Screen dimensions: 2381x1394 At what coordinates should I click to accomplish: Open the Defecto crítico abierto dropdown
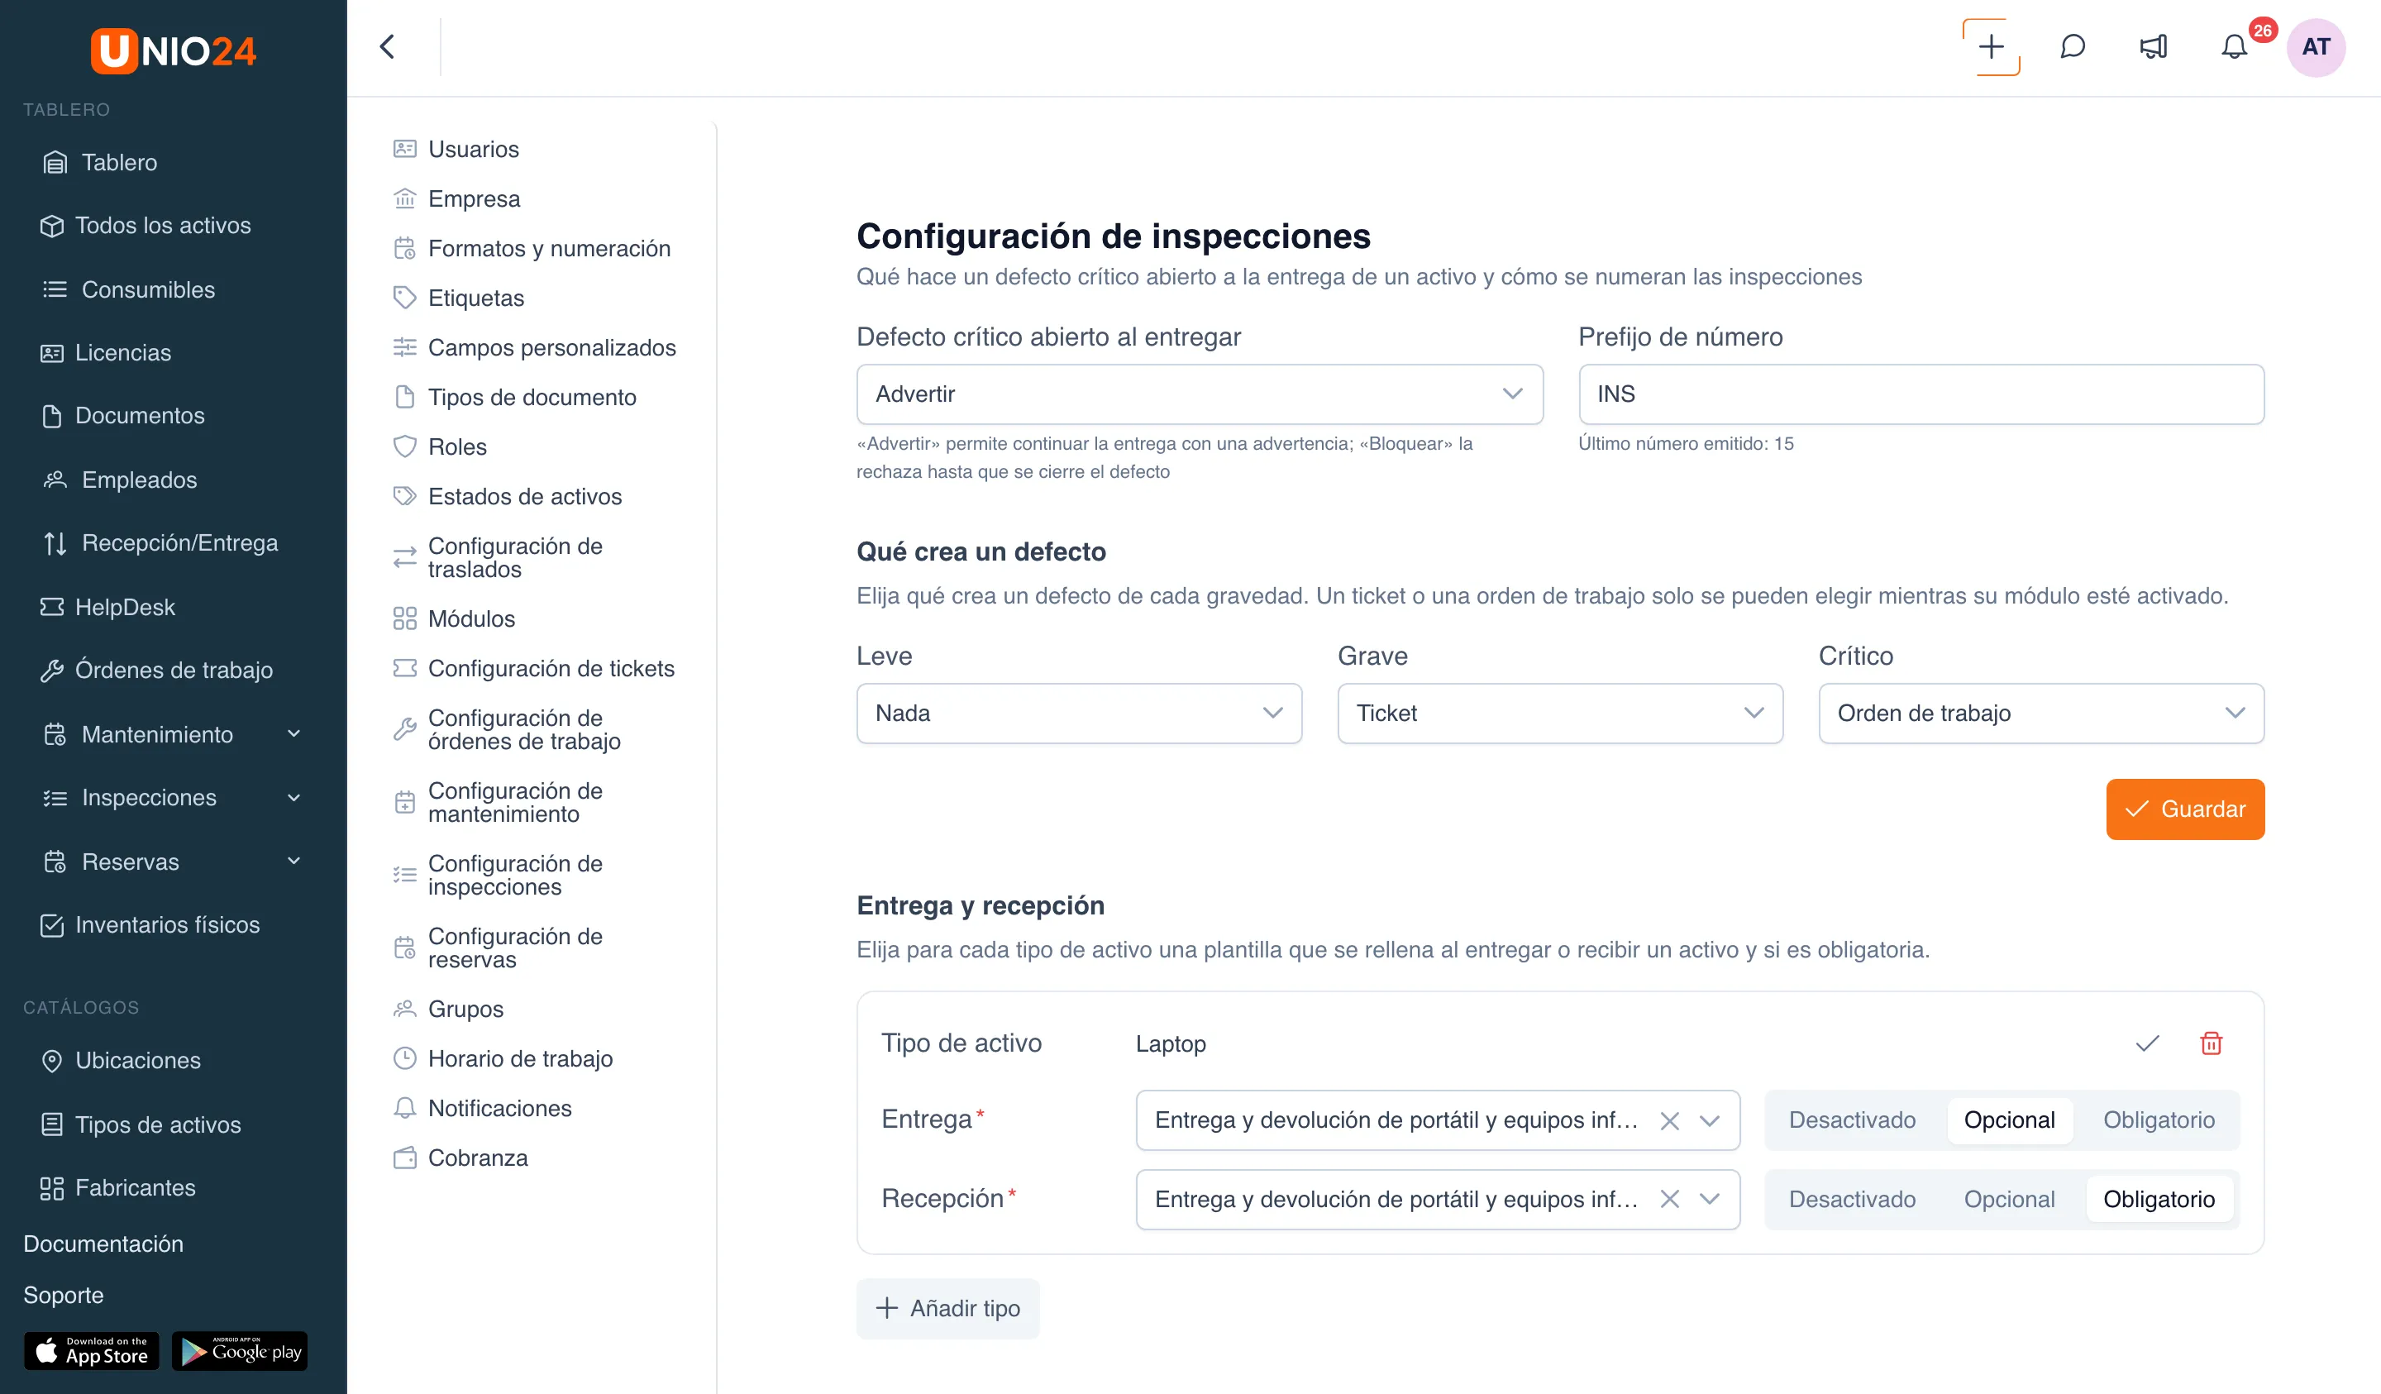coord(1199,394)
